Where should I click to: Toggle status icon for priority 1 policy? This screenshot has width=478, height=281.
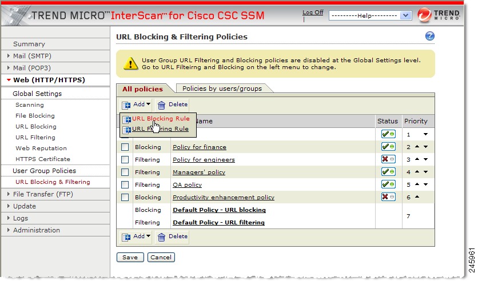click(x=388, y=134)
